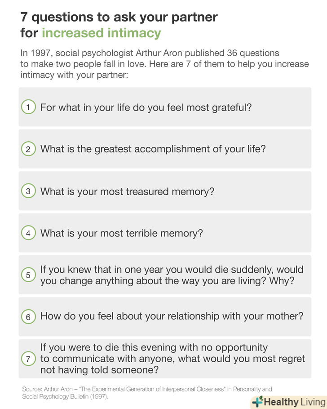Select the 'feel most grateful' question
The height and width of the screenshot is (409, 327).
tap(146, 108)
